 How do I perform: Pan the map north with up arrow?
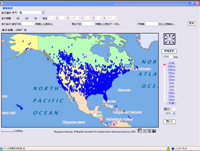point(169,36)
